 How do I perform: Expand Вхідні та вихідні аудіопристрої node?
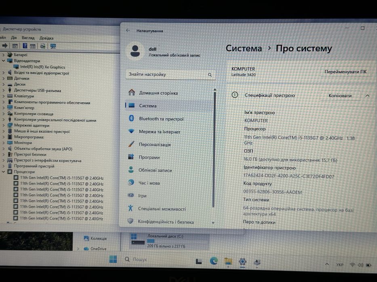pyautogui.click(x=3, y=73)
